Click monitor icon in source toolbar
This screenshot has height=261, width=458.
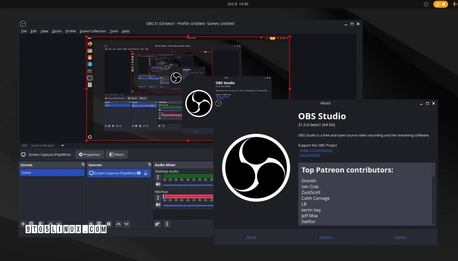pos(23,155)
